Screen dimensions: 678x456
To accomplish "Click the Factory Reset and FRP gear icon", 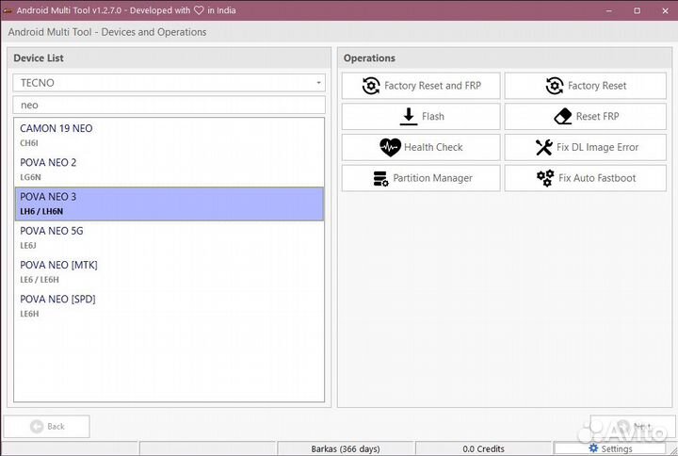I will [371, 86].
